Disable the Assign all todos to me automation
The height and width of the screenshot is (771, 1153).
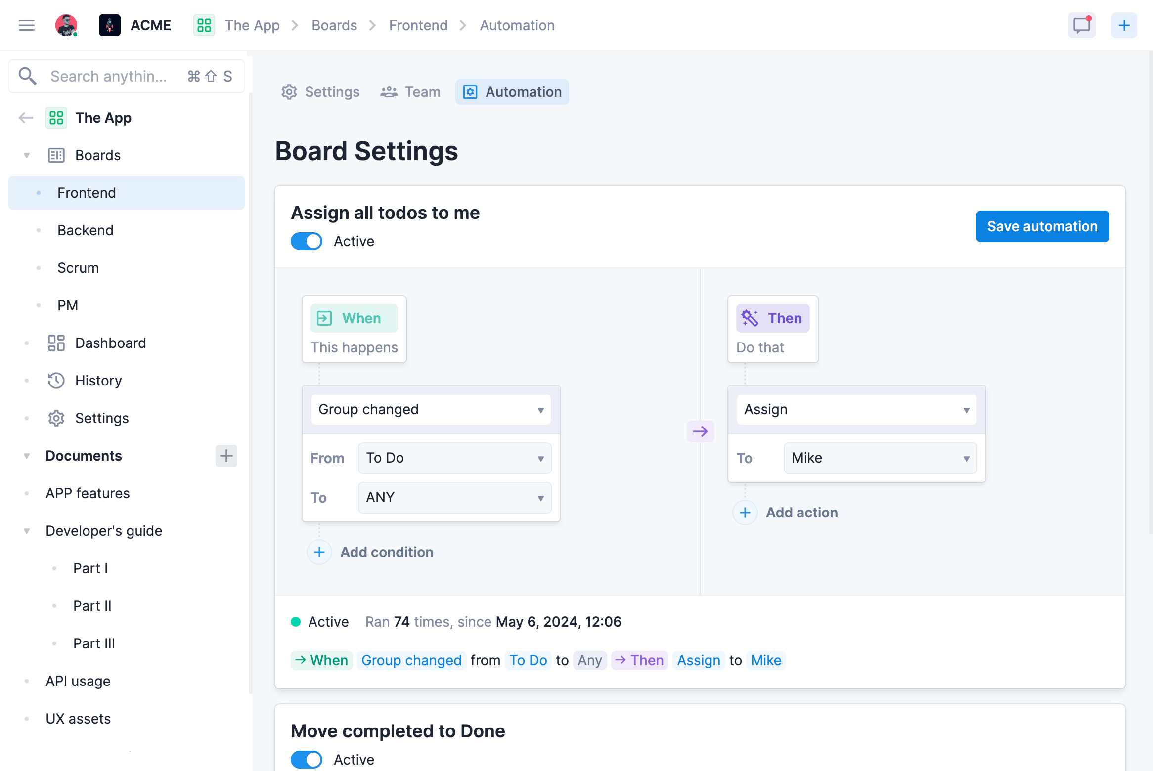click(x=307, y=241)
